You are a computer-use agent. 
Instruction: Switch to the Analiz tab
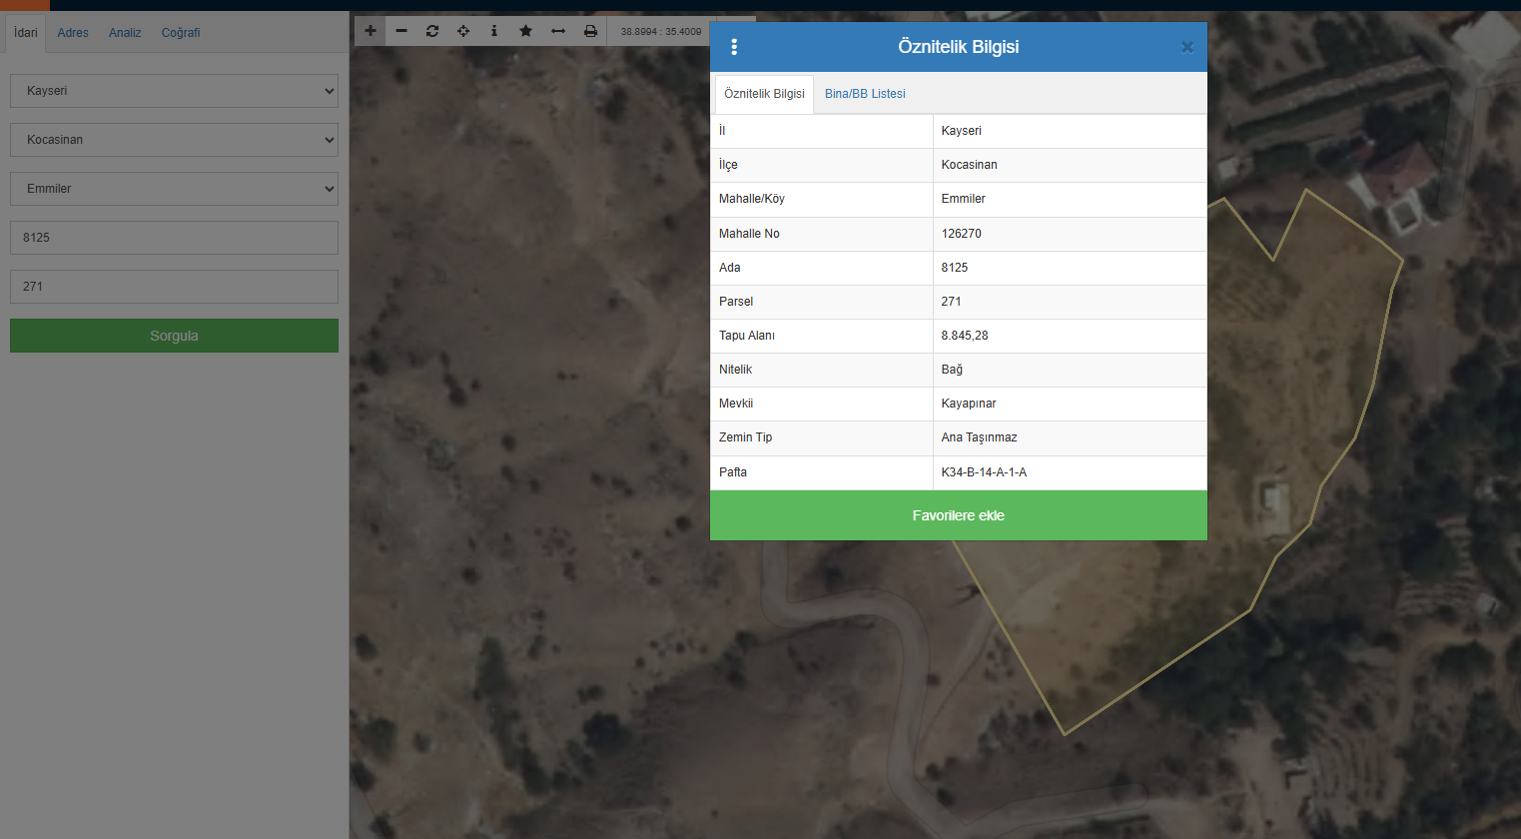coord(125,33)
